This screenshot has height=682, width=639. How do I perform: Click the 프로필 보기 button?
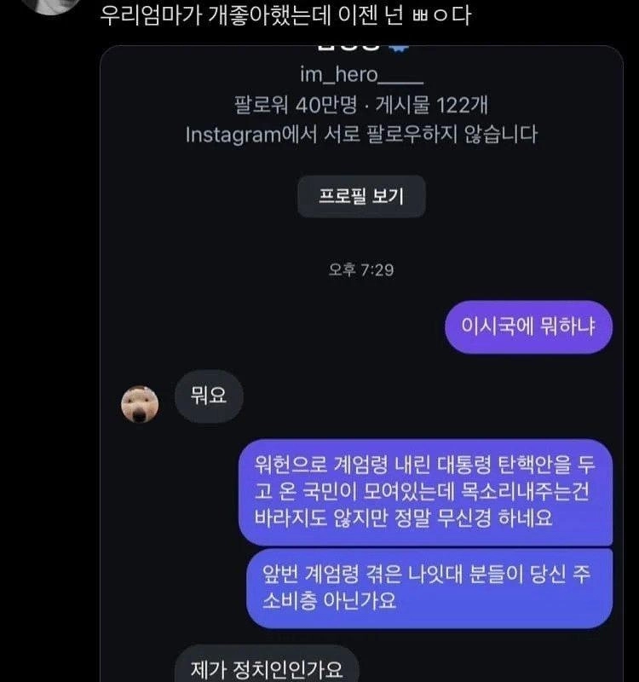(x=361, y=196)
